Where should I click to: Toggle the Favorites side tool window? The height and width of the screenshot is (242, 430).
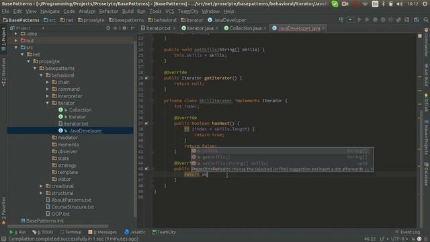[x=3, y=210]
